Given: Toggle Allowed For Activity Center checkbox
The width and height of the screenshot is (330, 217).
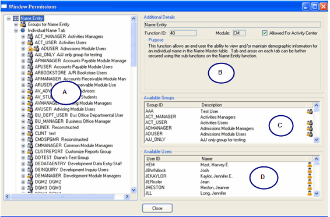Looking at the screenshot, I should click(x=265, y=33).
